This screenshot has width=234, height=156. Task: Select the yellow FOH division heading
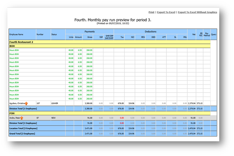coord(12,114)
